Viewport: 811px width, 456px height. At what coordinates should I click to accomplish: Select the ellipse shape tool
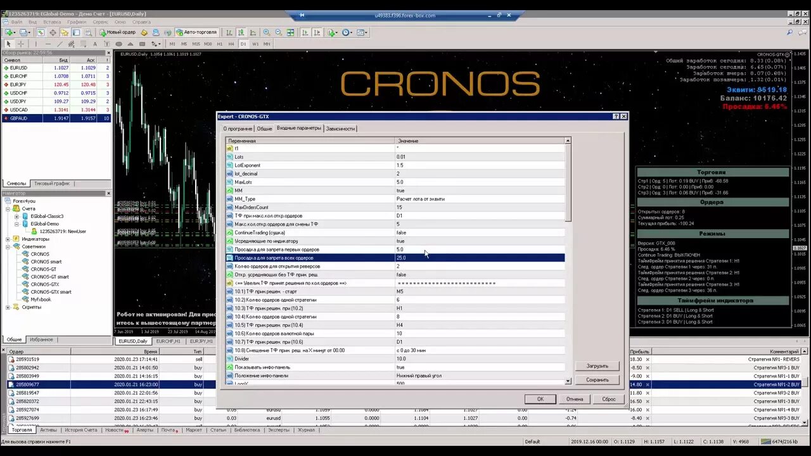(x=118, y=44)
